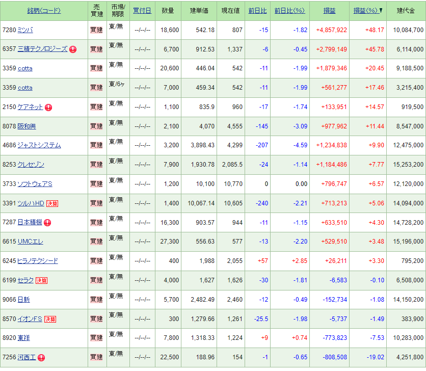Viewport: 426px width, 371px height.
Task: Click the red alert icon beside ケアネット
Action: click(x=48, y=108)
